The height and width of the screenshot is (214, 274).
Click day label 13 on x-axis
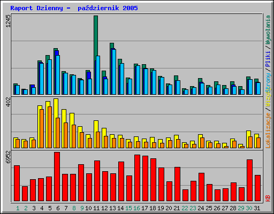pos(112,208)
